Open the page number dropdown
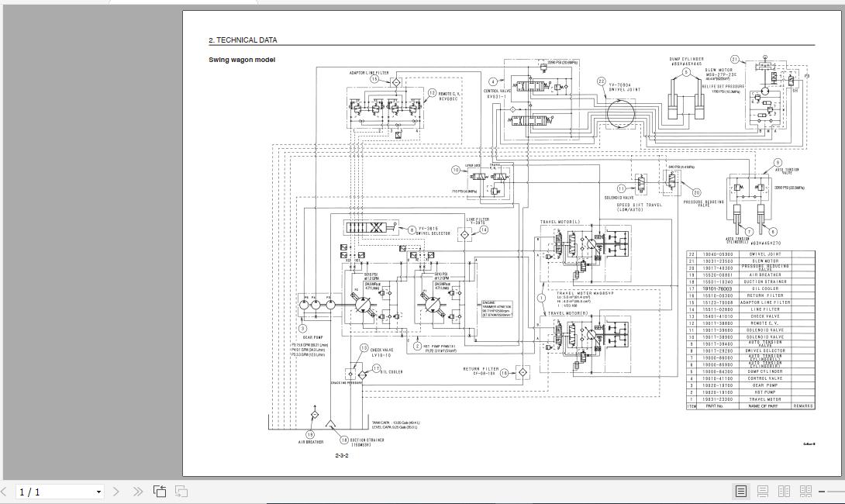The width and height of the screenshot is (845, 504). (98, 492)
